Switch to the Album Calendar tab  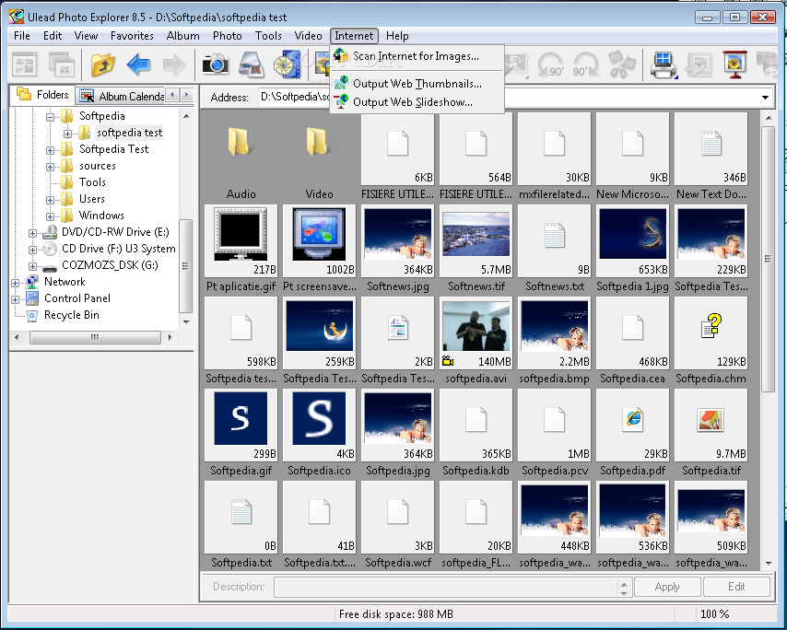[122, 96]
